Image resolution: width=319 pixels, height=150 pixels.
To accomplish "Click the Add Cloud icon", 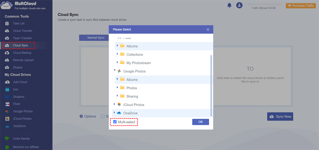I will pyautogui.click(x=7, y=82).
